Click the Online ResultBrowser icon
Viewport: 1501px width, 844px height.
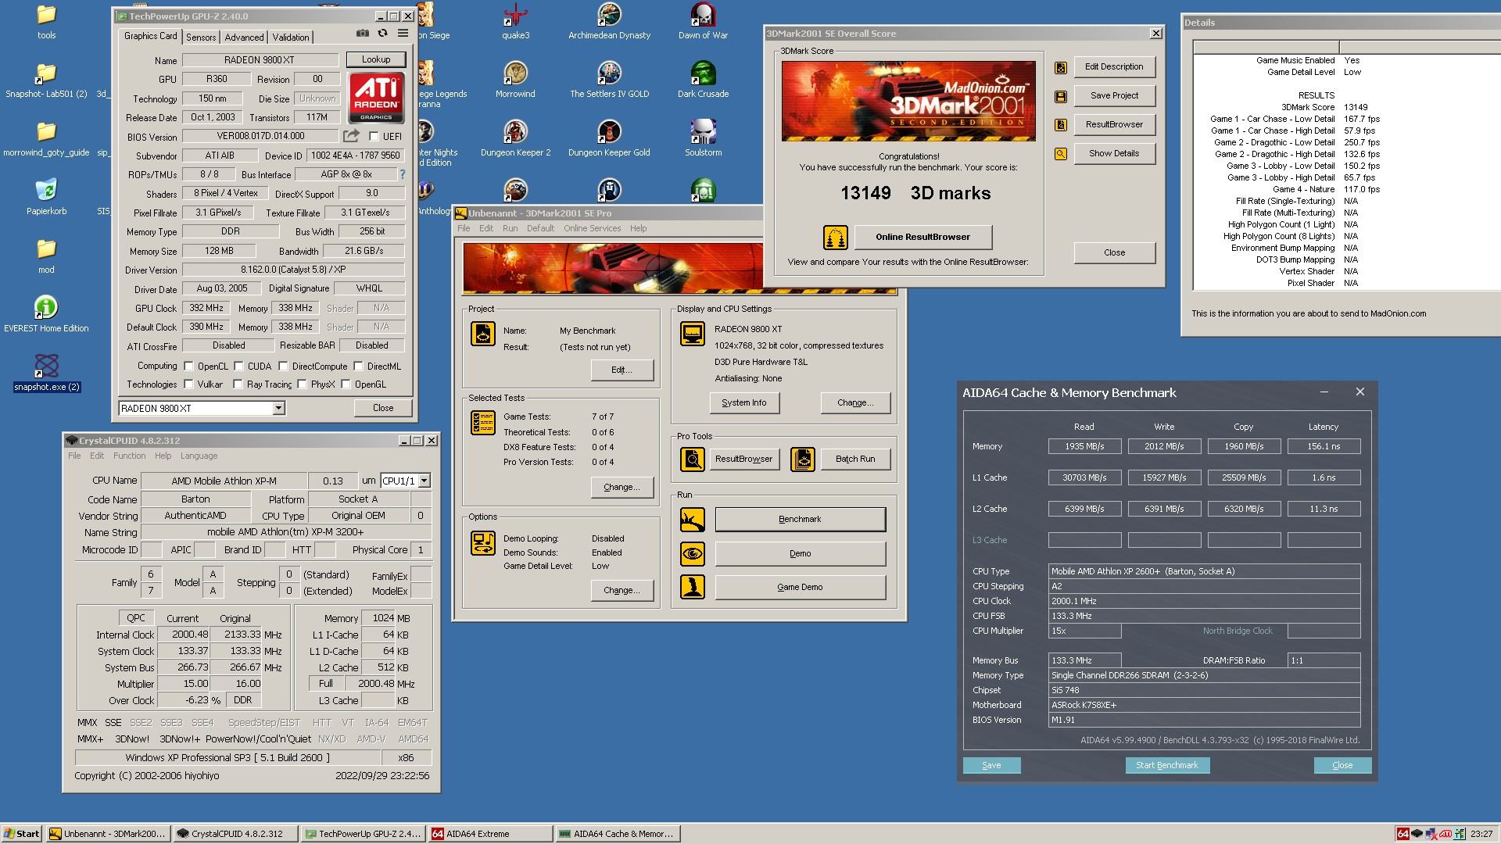(836, 238)
